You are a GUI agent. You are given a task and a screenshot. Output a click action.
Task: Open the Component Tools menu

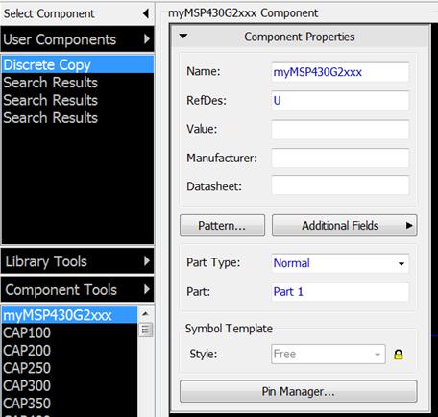tap(77, 289)
